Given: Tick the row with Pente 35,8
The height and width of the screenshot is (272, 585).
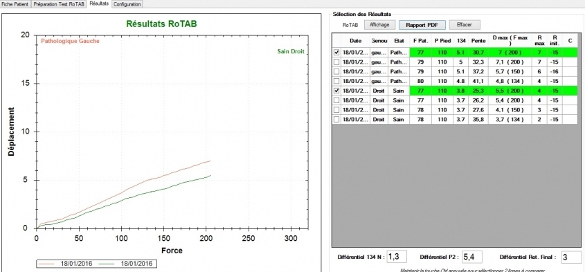Looking at the screenshot, I should point(336,120).
